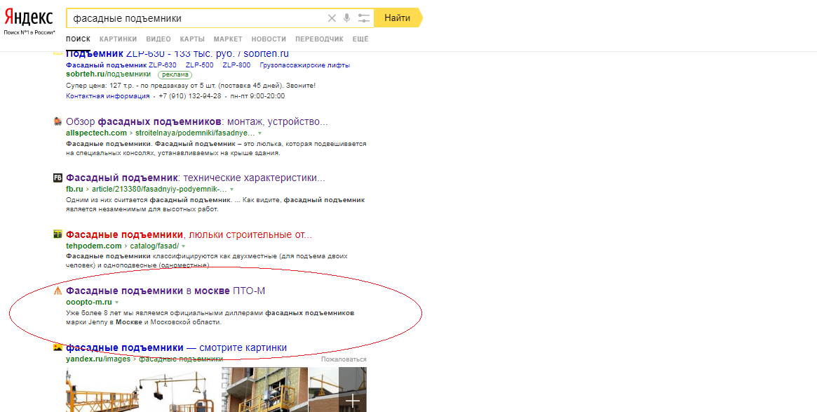Select the allspectech.com result favicon

(x=58, y=120)
